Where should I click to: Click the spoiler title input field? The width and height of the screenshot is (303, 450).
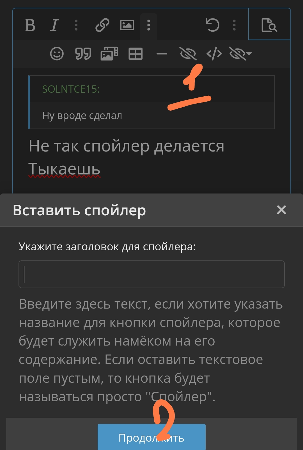pos(151,274)
